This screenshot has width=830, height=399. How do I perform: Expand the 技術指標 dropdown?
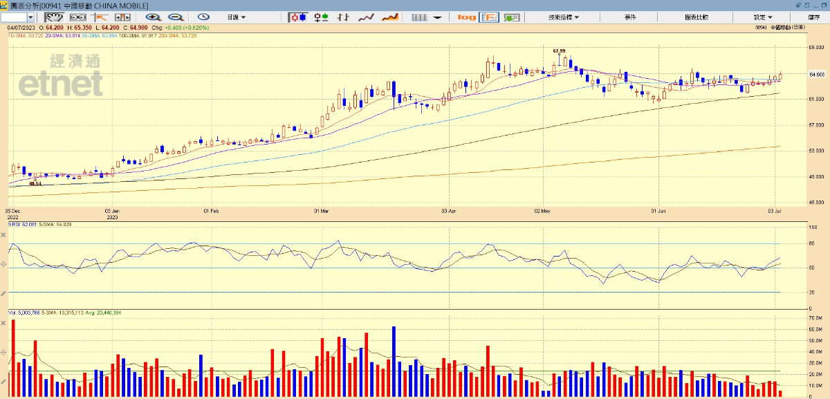coord(564,17)
